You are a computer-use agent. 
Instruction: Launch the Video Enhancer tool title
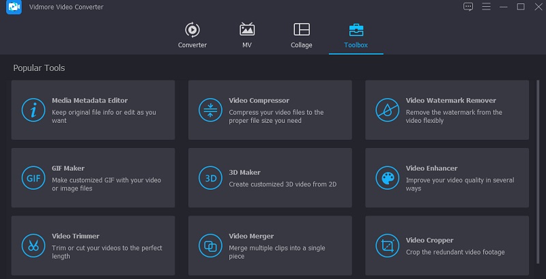pos(431,168)
